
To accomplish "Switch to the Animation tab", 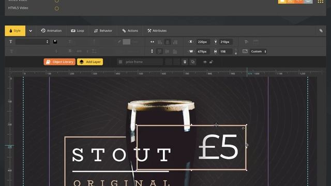I will pyautogui.click(x=51, y=31).
